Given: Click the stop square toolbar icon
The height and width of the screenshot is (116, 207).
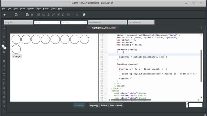Looking at the screenshot, I should [32, 15].
